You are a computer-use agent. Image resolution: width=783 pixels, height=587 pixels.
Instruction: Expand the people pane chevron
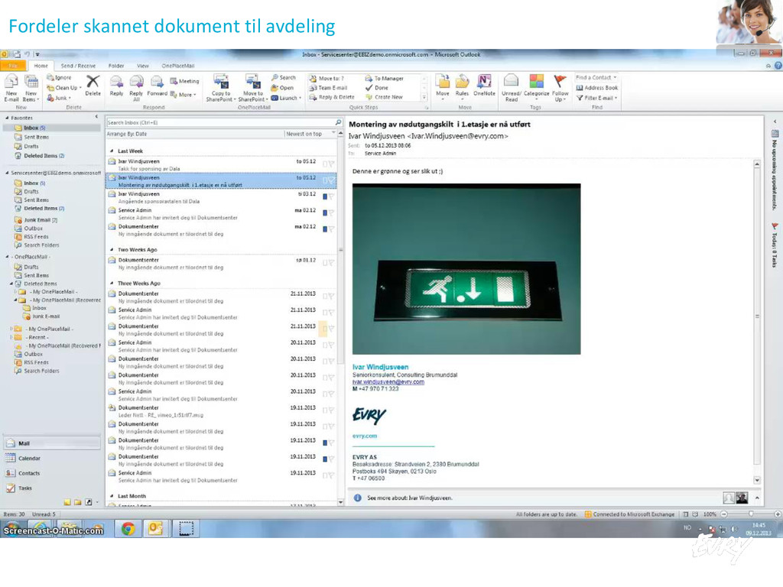[x=757, y=498]
